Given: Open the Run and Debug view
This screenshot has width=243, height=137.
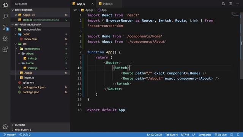Looking at the screenshot, I should (5, 38).
